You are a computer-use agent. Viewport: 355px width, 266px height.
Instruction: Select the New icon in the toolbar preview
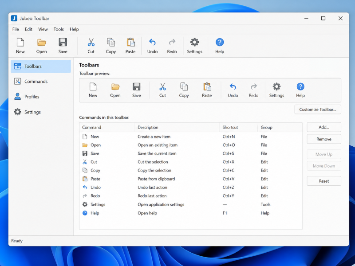pyautogui.click(x=93, y=86)
